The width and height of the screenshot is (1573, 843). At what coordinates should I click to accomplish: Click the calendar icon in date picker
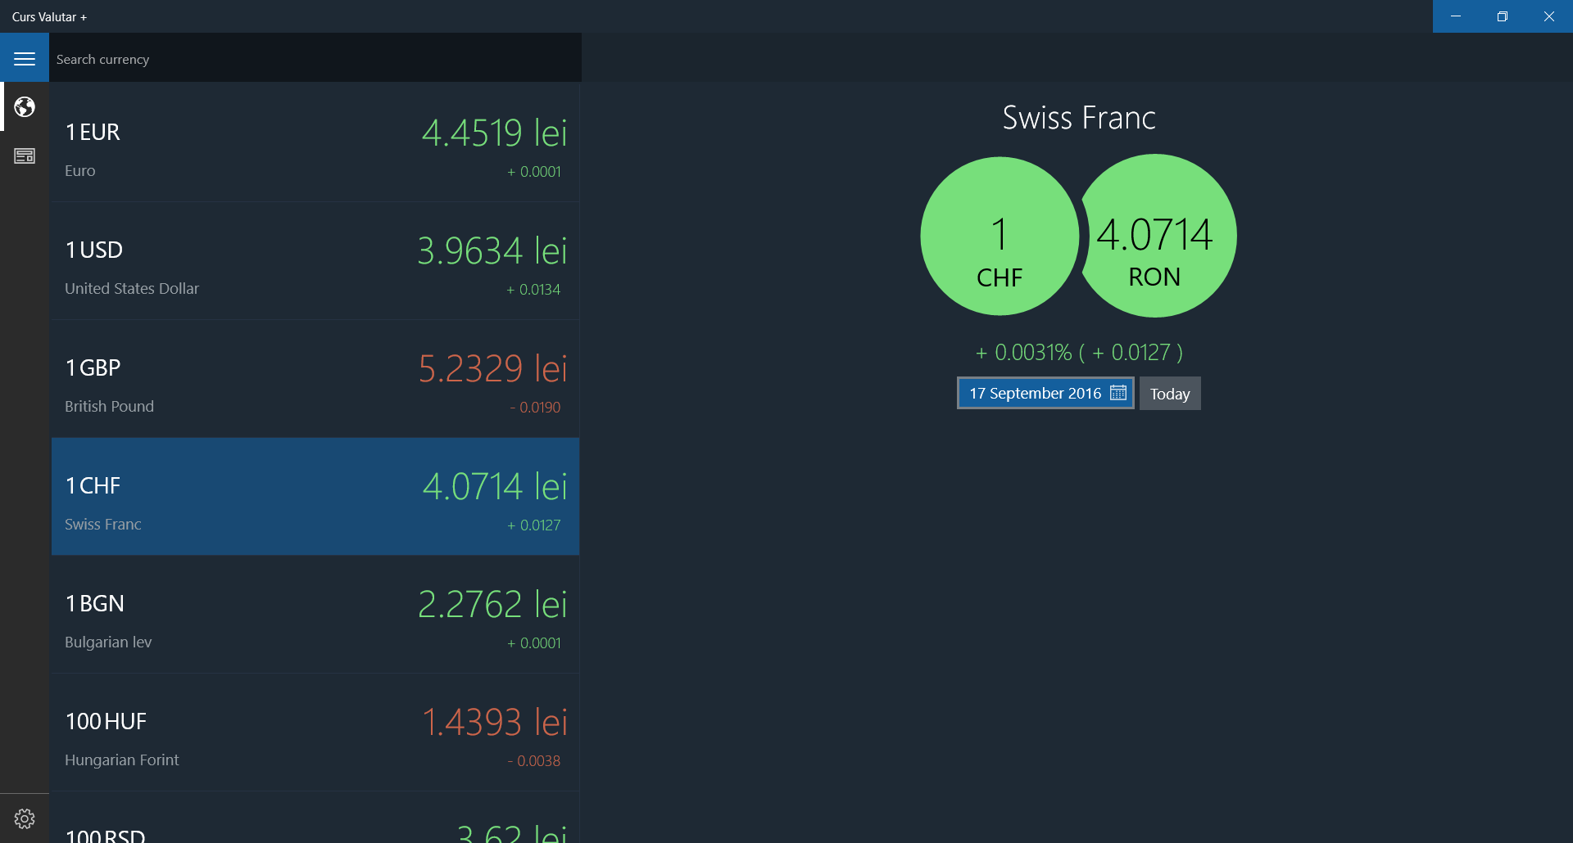1118,393
